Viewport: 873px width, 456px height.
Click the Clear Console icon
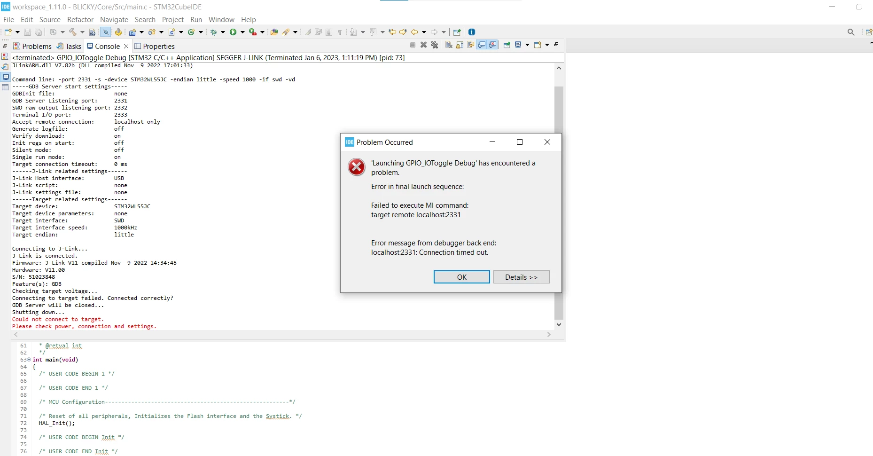pos(449,45)
